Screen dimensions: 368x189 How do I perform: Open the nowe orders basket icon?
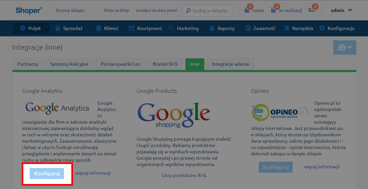247,10
